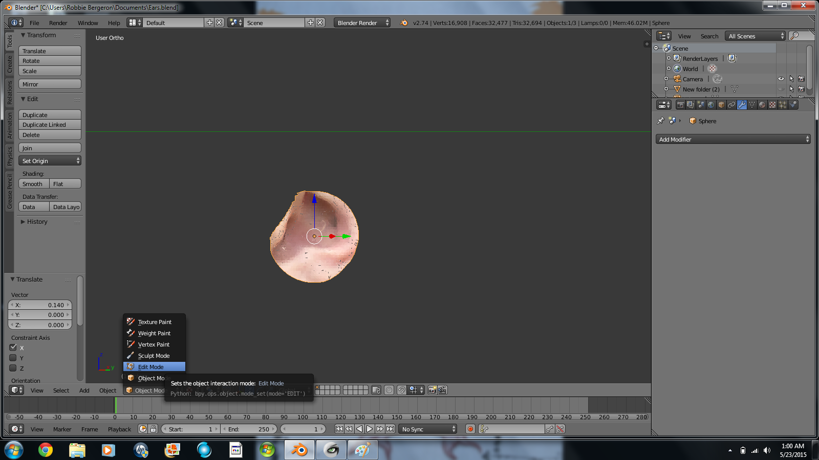Adjust the X vector value field
Image resolution: width=819 pixels, height=460 pixels.
tap(40, 305)
